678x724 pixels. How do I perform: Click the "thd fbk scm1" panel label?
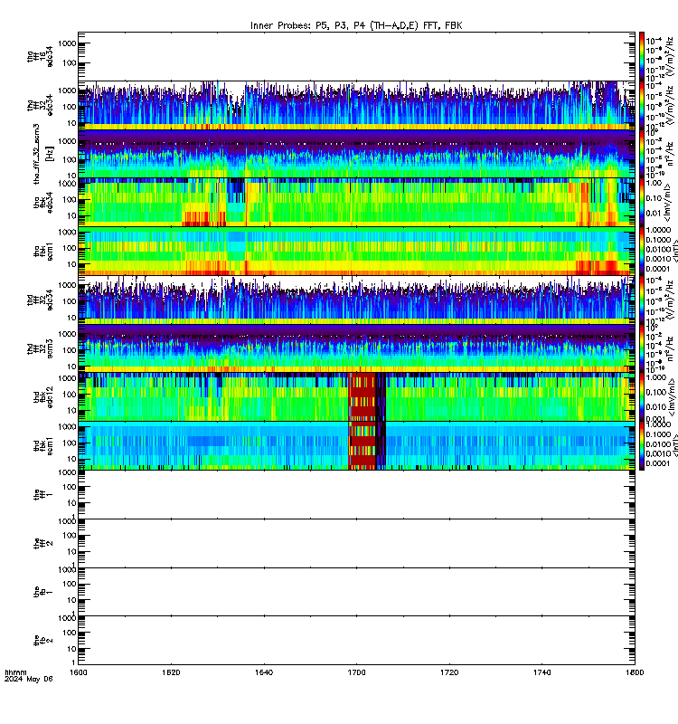(x=43, y=446)
